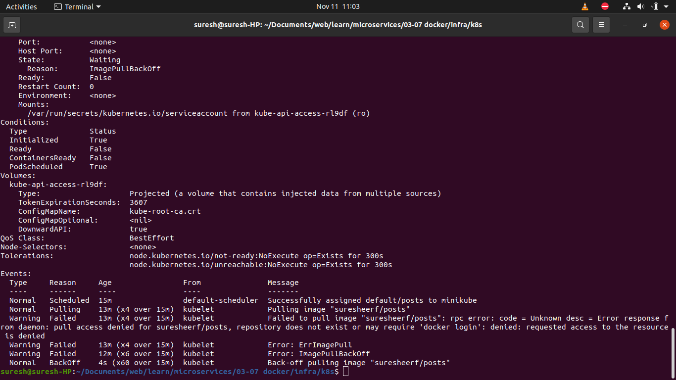Close the terminal window
676x380 pixels.
coord(664,25)
